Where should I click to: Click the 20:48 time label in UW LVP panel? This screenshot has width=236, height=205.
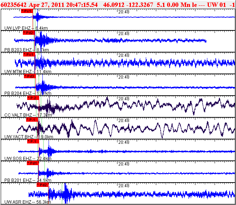124,12
